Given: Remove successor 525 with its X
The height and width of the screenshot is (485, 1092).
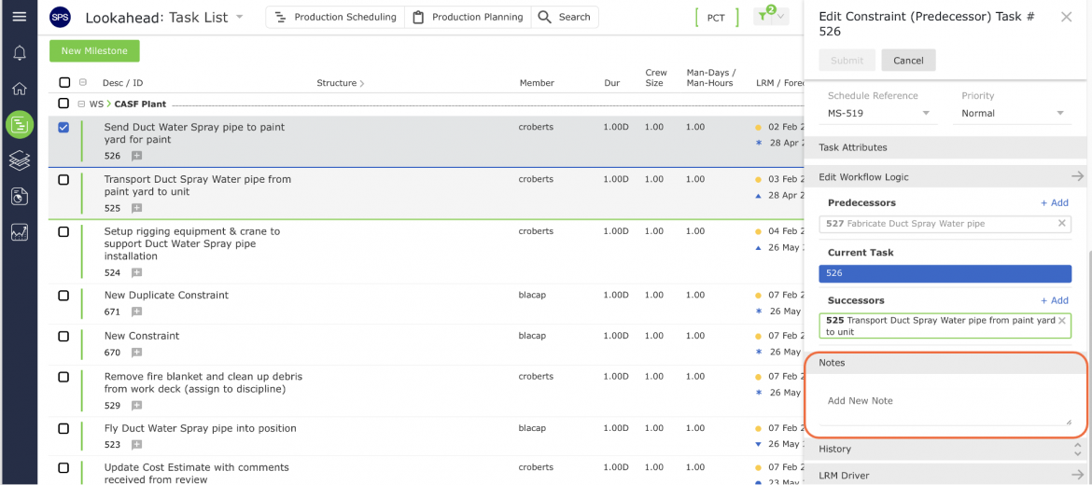Looking at the screenshot, I should pos(1062,321).
